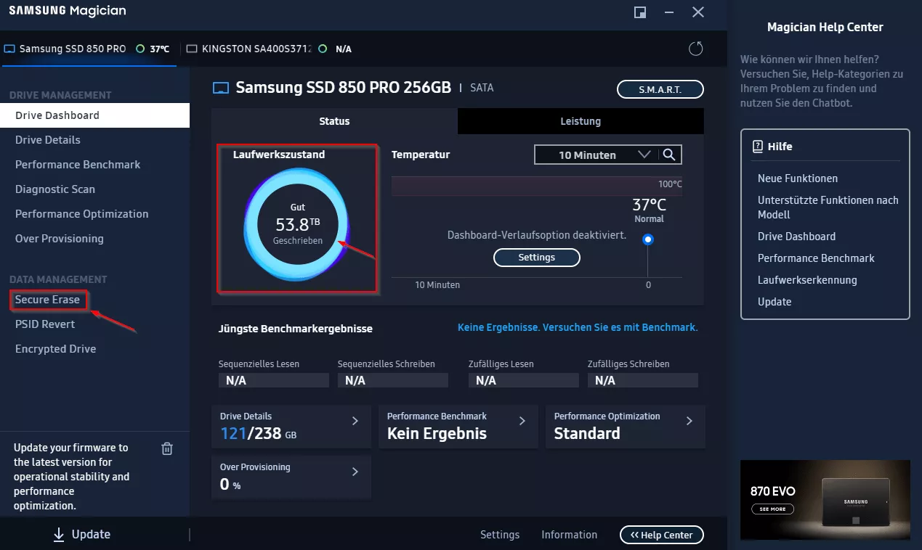Expand the Performance Benchmark card chevron

coord(522,421)
